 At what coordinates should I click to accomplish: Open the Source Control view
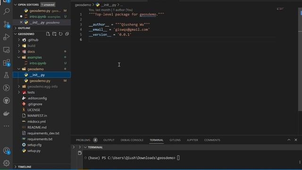coord(6,24)
